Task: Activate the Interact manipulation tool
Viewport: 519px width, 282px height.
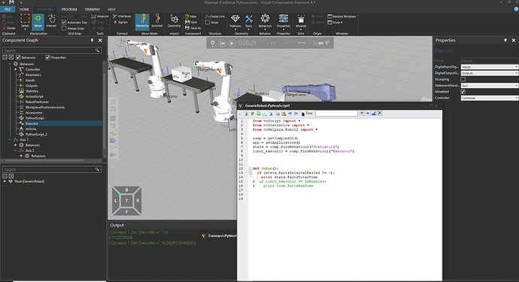Action: click(x=51, y=22)
